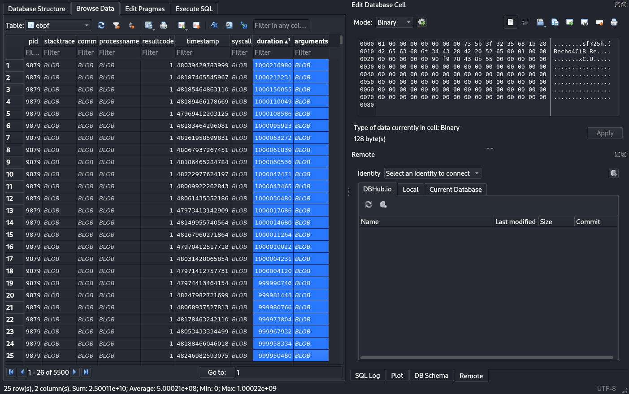Screen dimensions: 629x394
Task: Open the new-record icon's dropdown arrow
Action: 186,29
